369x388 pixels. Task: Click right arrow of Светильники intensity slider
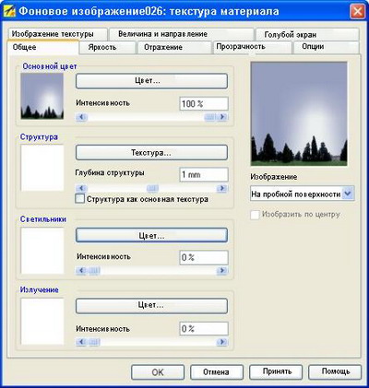[222, 271]
